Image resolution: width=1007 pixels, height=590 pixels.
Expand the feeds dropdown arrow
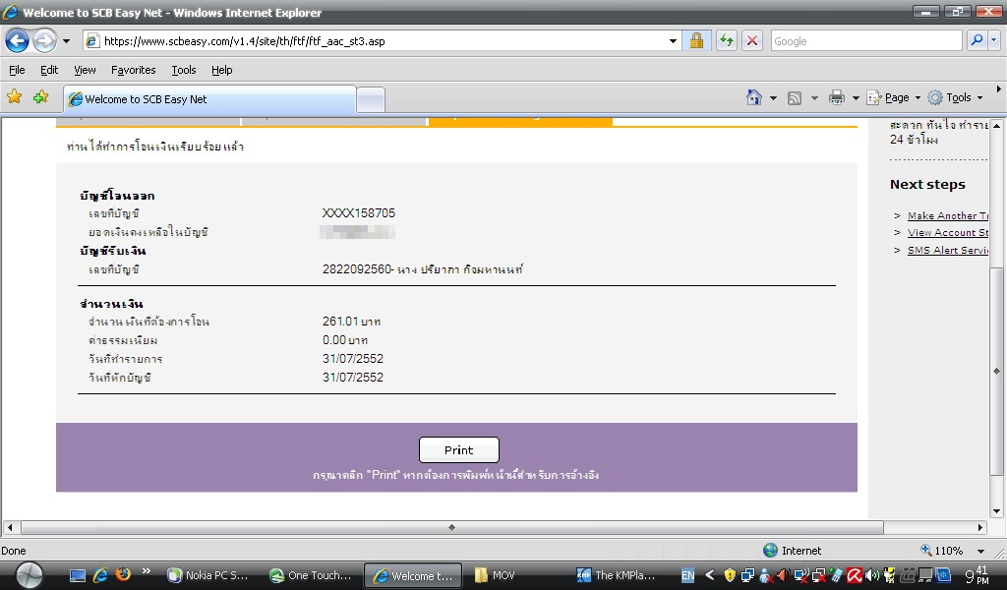click(x=814, y=98)
